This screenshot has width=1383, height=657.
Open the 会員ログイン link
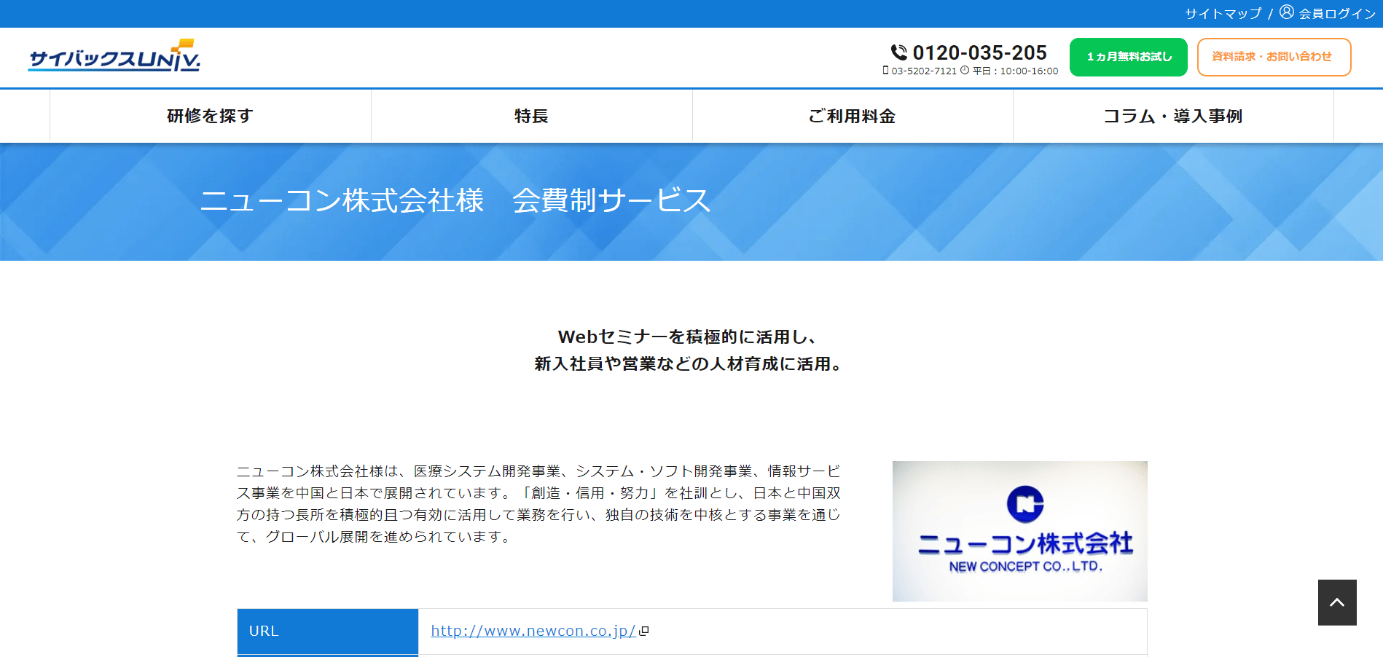[1337, 13]
